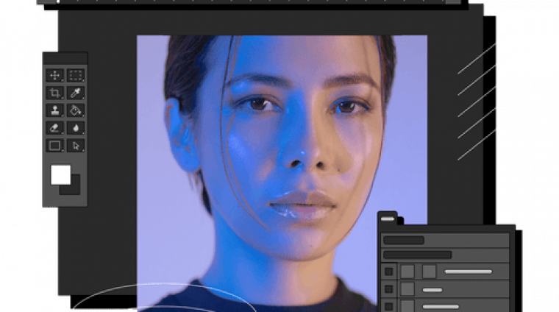Click the second layer's thumbnail

[x=407, y=289]
